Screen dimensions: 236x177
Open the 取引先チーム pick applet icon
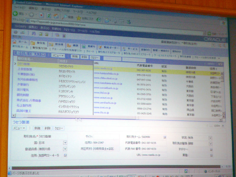click(x=165, y=137)
